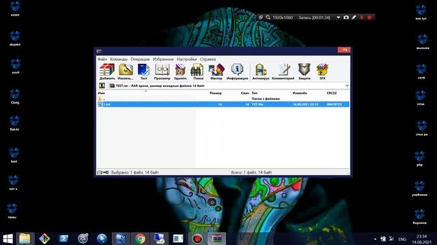Click the key icon in WinRAR status bar
437x245 pixels.
click(x=106, y=172)
